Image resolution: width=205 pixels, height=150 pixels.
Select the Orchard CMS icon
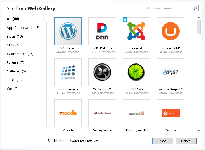coord(102,72)
